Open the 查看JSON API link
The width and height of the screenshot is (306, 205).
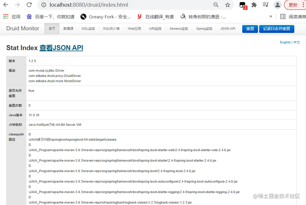pos(61,48)
